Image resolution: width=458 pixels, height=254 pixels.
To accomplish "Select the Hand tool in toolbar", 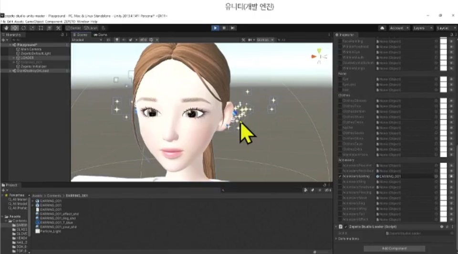I will point(6,28).
